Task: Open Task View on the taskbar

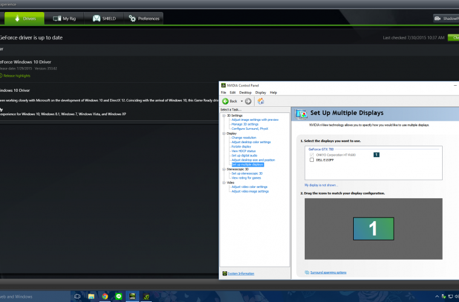Action: [x=77, y=296]
